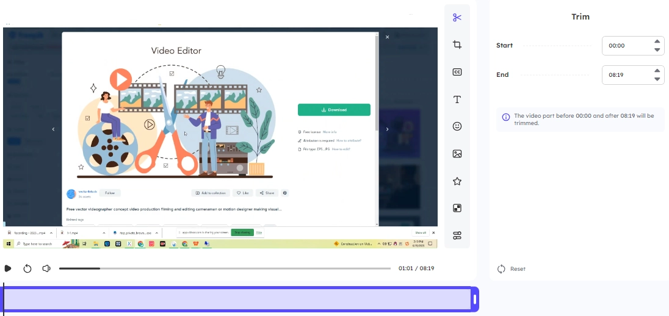Open the image overlay tool
This screenshot has height=316, width=669.
[457, 154]
